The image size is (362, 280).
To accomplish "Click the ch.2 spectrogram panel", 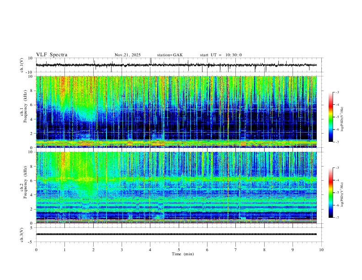I will pos(176,188).
